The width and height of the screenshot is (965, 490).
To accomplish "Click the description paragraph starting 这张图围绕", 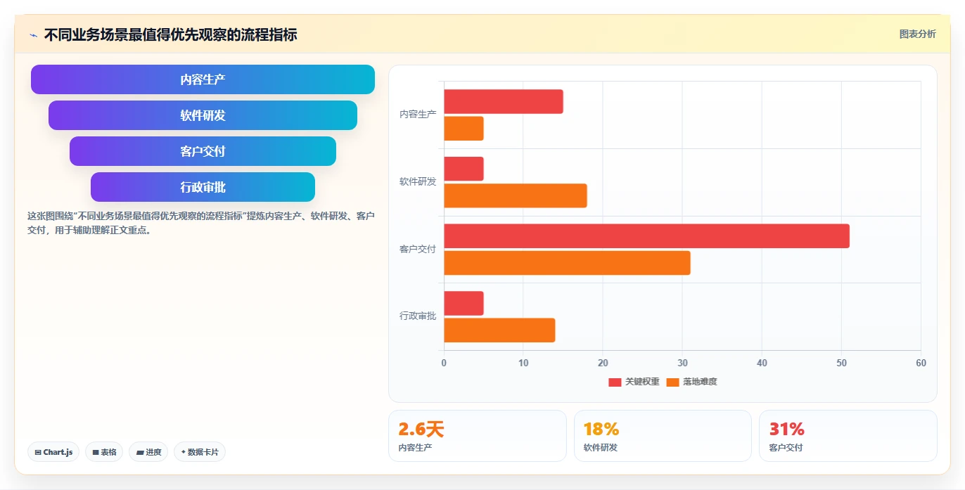I will 201,223.
